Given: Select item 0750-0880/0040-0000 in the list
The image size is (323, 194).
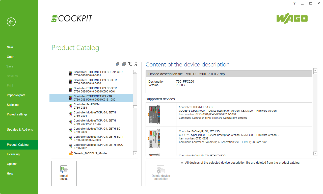Looking at the screenshot, I should click(x=91, y=82).
